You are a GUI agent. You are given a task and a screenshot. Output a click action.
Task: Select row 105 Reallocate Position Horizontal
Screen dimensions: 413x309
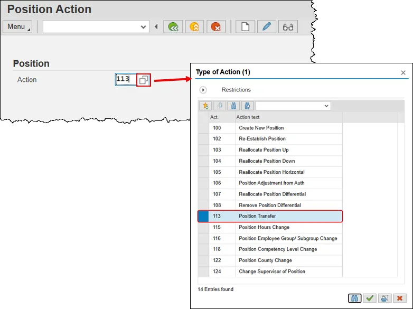coord(270,172)
